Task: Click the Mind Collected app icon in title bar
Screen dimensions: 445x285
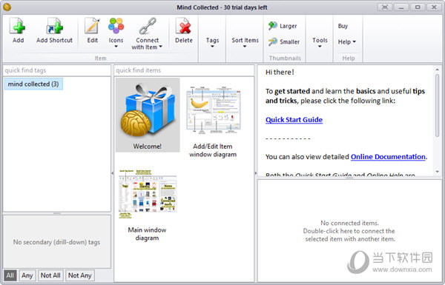Action: tap(7, 7)
